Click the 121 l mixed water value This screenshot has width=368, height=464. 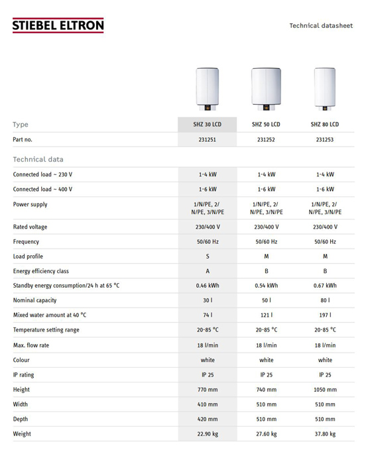point(267,315)
